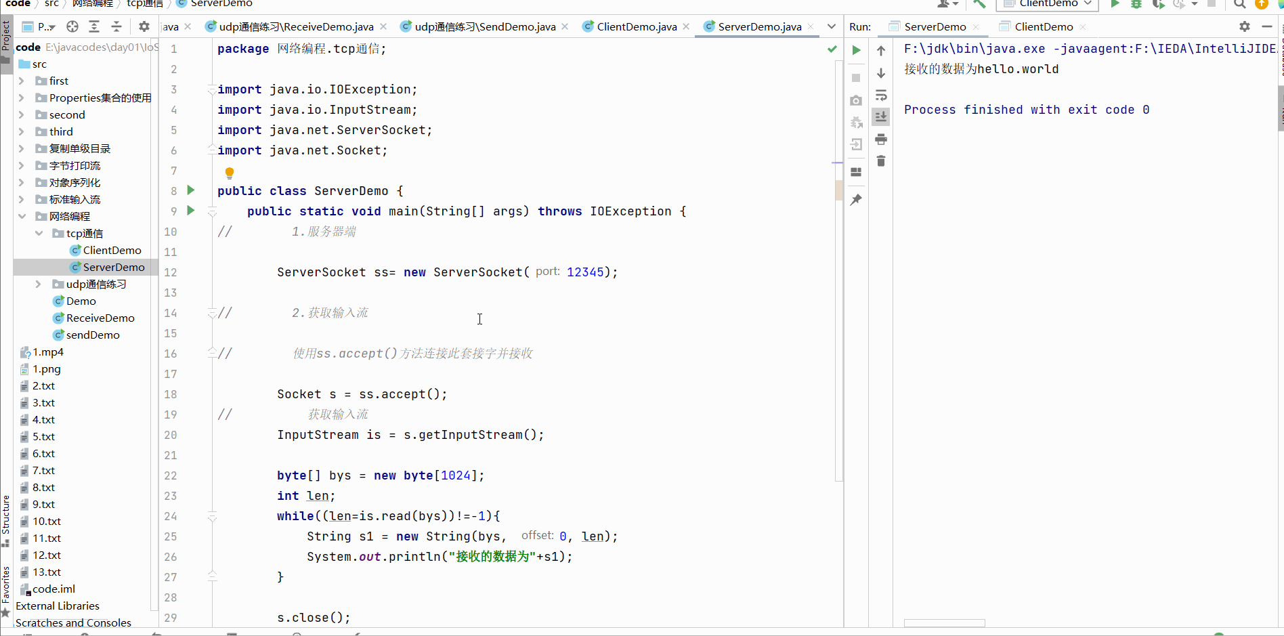
Task: Open Run panel settings gear
Action: pos(1245,26)
